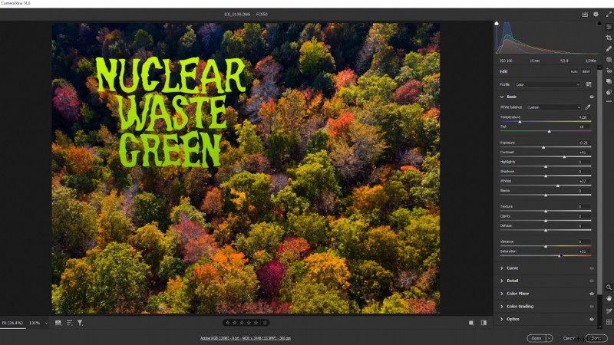Expand the Detail panel
Image resolution: width=614 pixels, height=345 pixels.
click(x=502, y=281)
